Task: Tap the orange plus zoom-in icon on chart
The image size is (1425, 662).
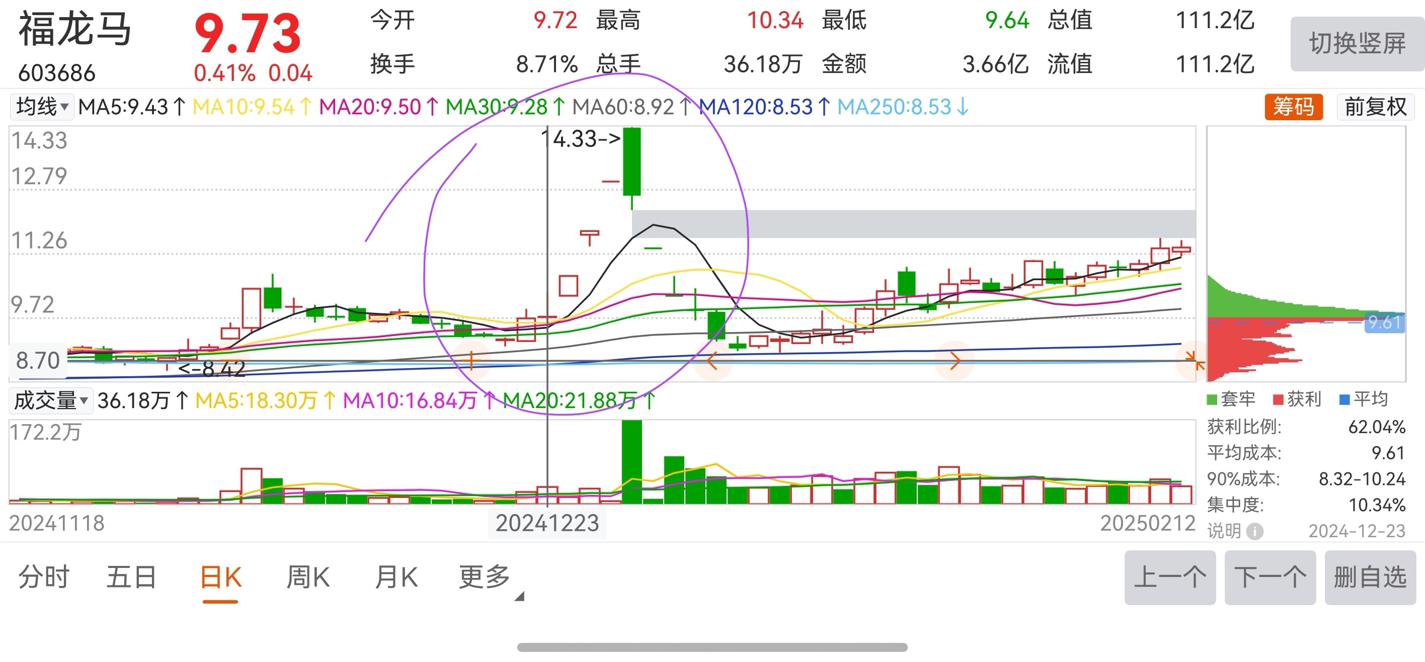Action: pos(471,361)
